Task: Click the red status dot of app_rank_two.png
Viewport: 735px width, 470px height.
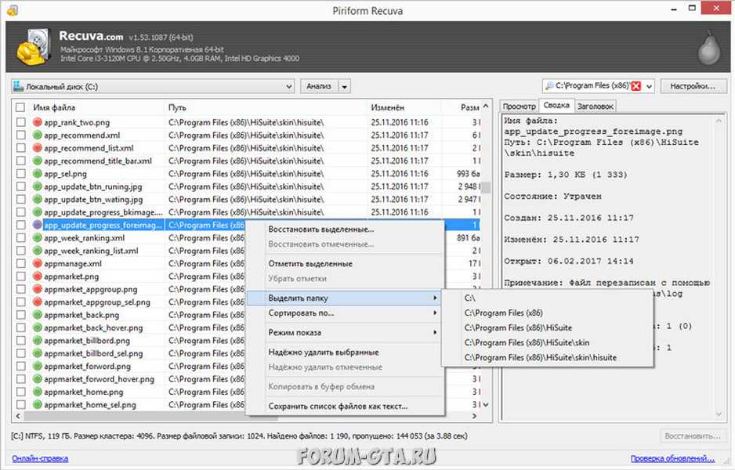Action: pos(38,122)
